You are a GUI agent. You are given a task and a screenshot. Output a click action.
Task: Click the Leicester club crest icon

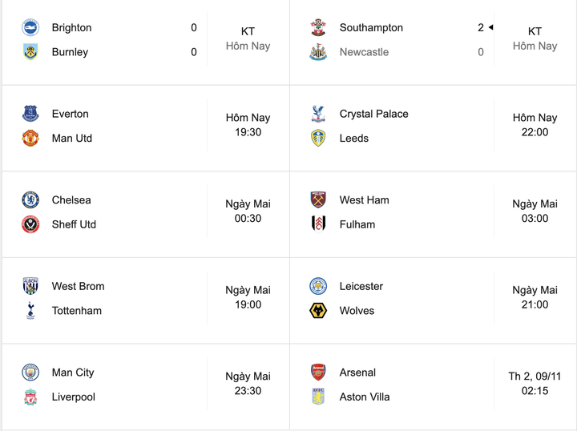(x=318, y=287)
